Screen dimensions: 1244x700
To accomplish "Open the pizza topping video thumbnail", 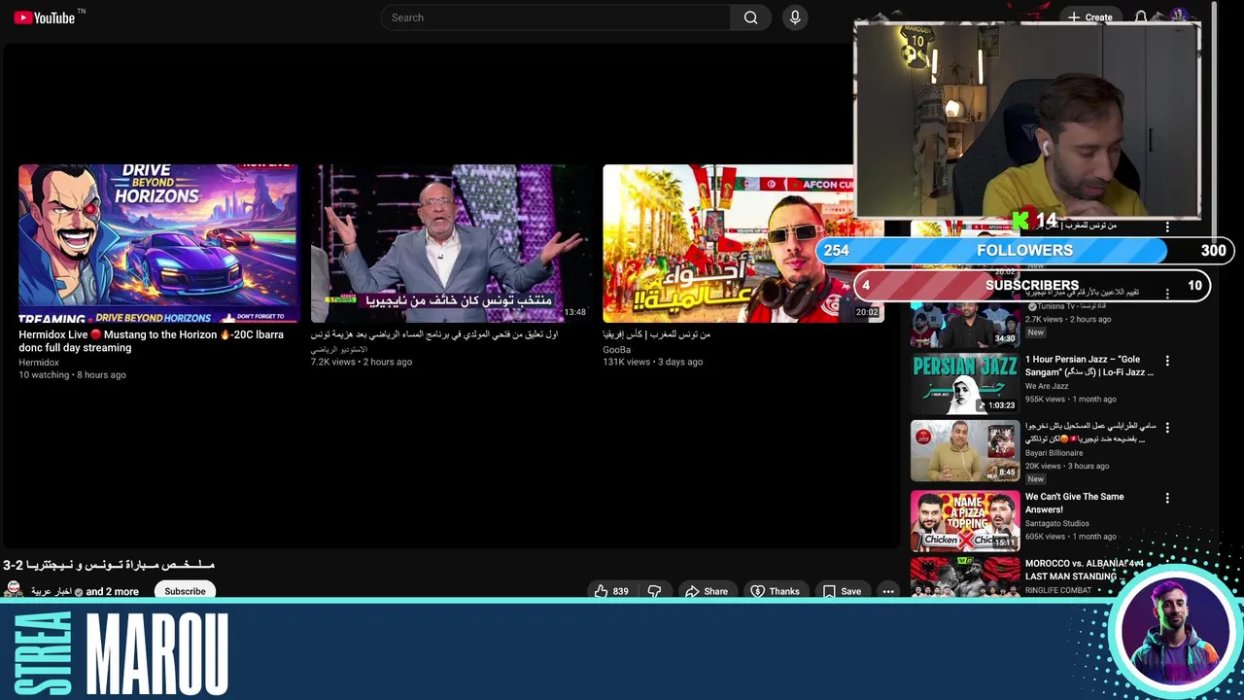I will tap(965, 520).
